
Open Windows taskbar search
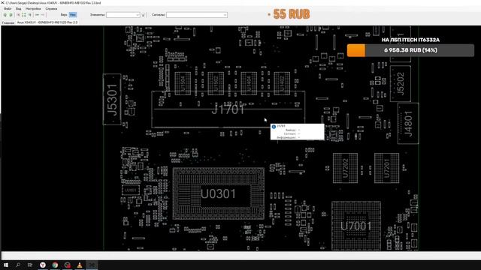pyautogui.click(x=18, y=265)
